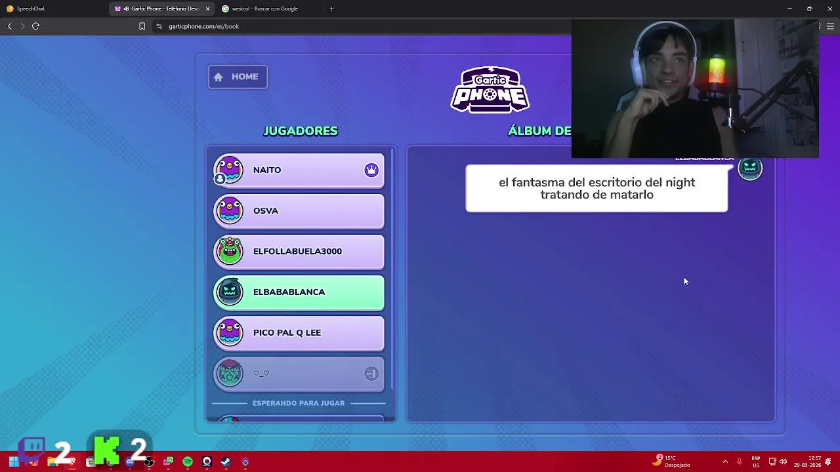Mute audio icon on Gartic Phone tab
The width and height of the screenshot is (840, 472).
tap(126, 9)
